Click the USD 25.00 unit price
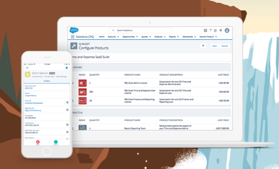 [224, 101]
